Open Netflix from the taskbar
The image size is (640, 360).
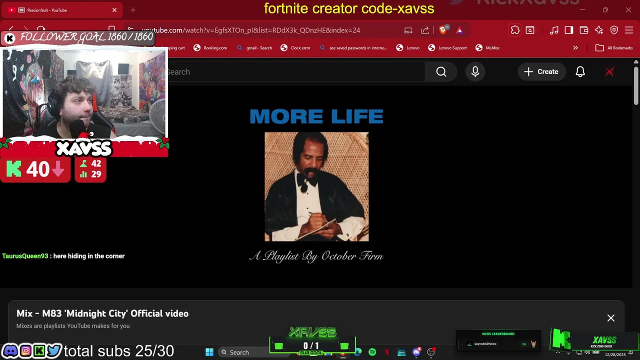click(x=387, y=352)
